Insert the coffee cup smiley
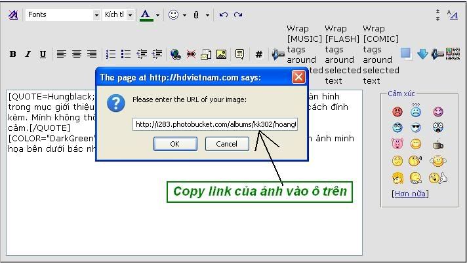The height and width of the screenshot is (263, 467). pyautogui.click(x=438, y=145)
